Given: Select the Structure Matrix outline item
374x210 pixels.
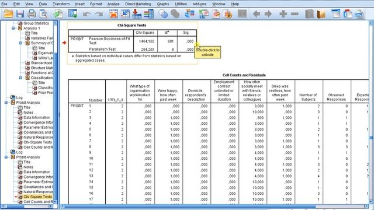Looking at the screenshot, I should click(41, 68).
